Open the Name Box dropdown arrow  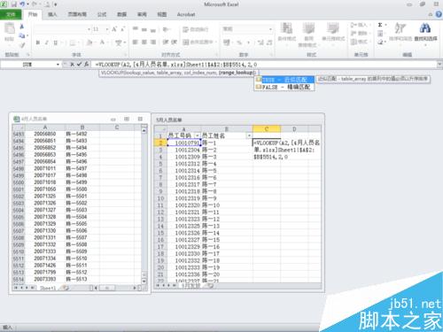(58, 65)
